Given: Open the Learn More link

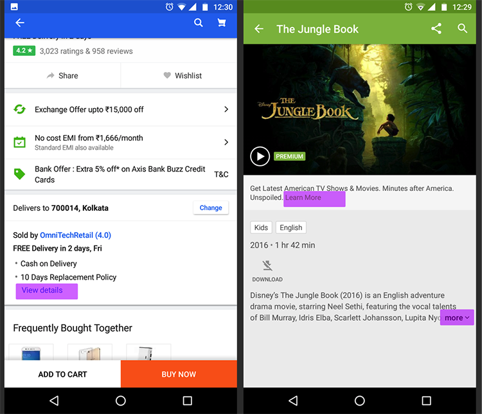Looking at the screenshot, I should point(303,197).
